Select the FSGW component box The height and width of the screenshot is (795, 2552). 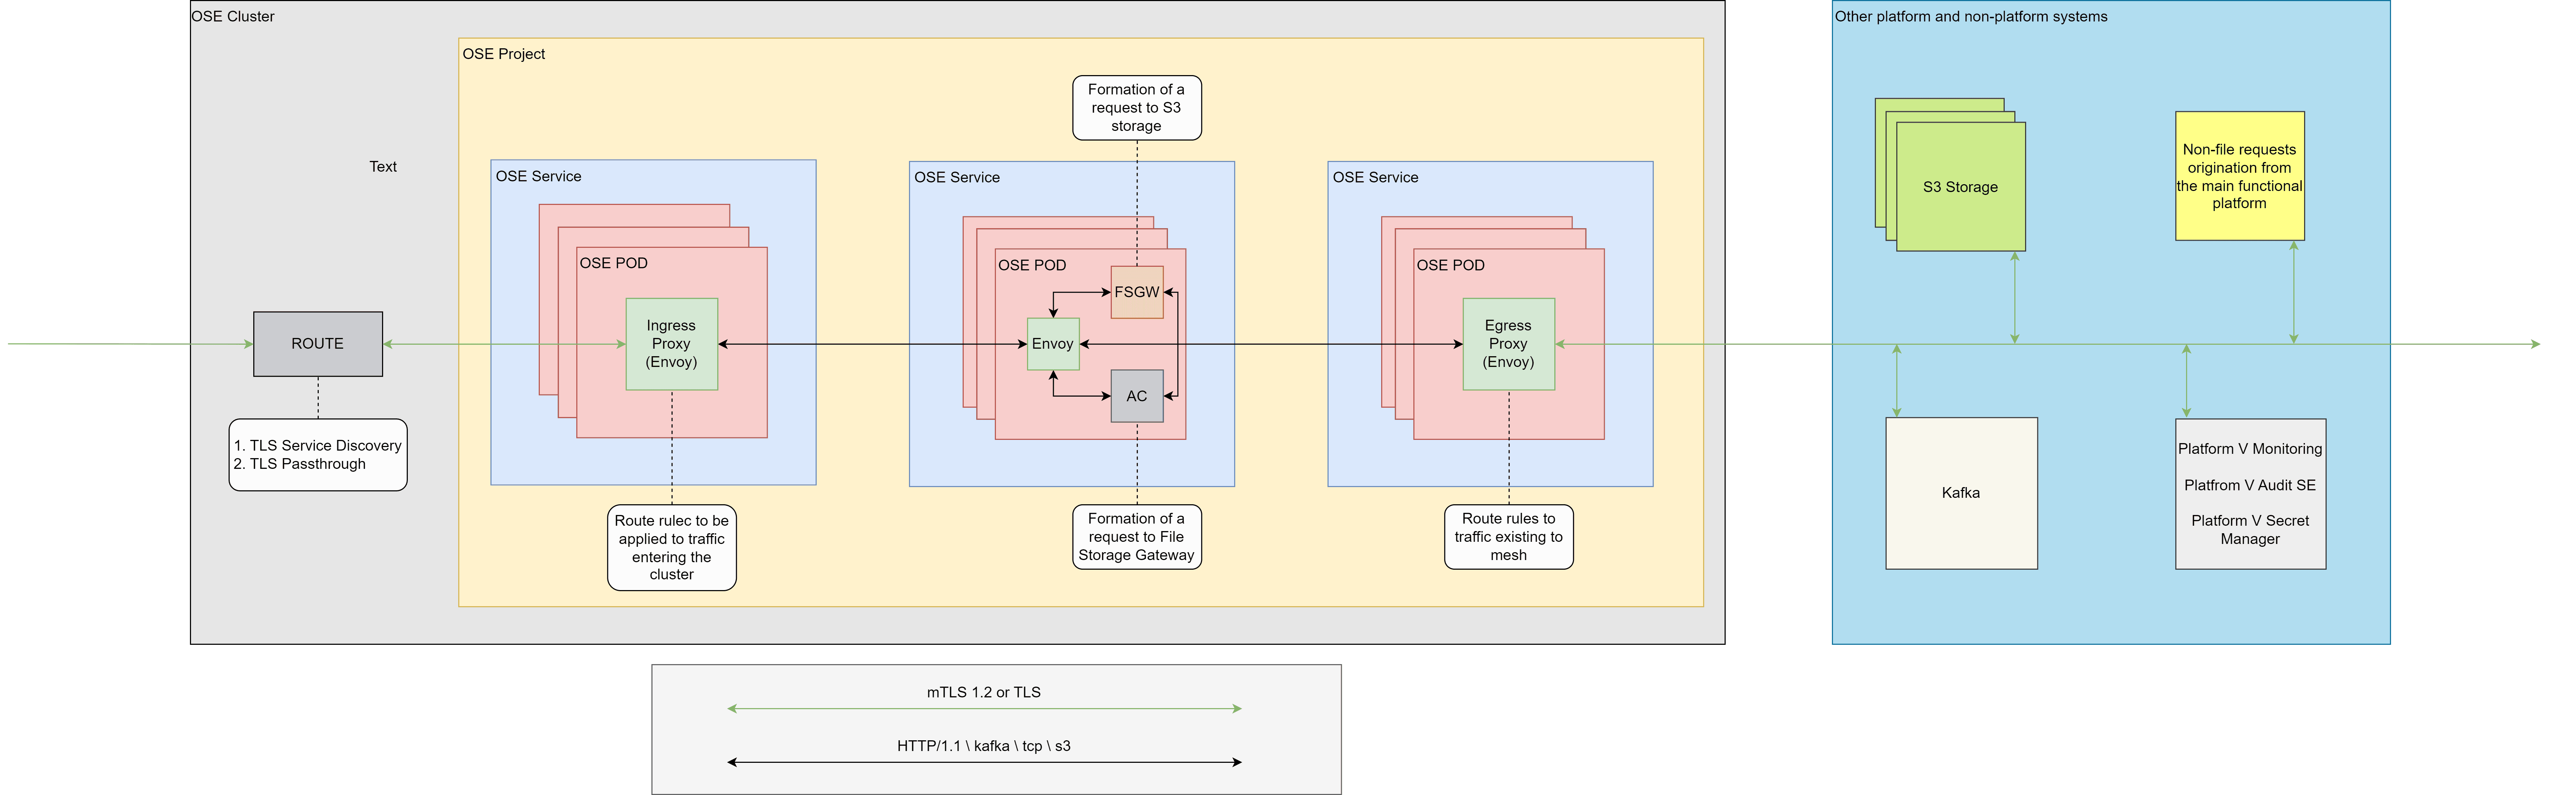point(1136,292)
